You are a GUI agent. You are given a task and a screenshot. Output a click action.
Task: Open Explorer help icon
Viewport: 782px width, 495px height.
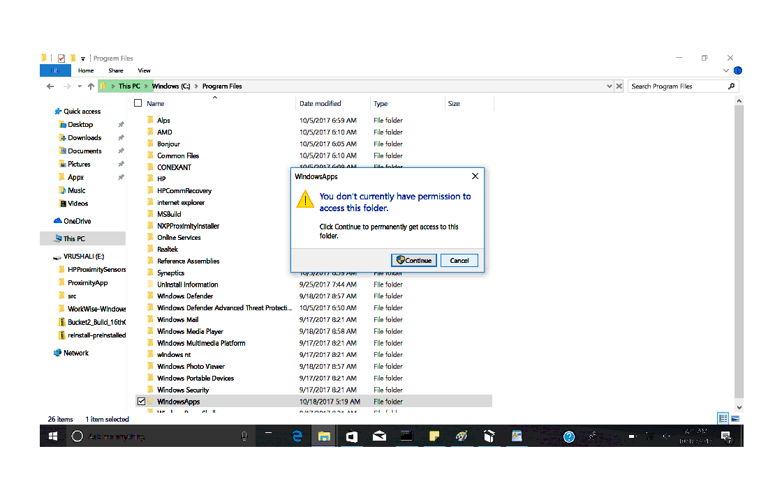click(x=738, y=70)
